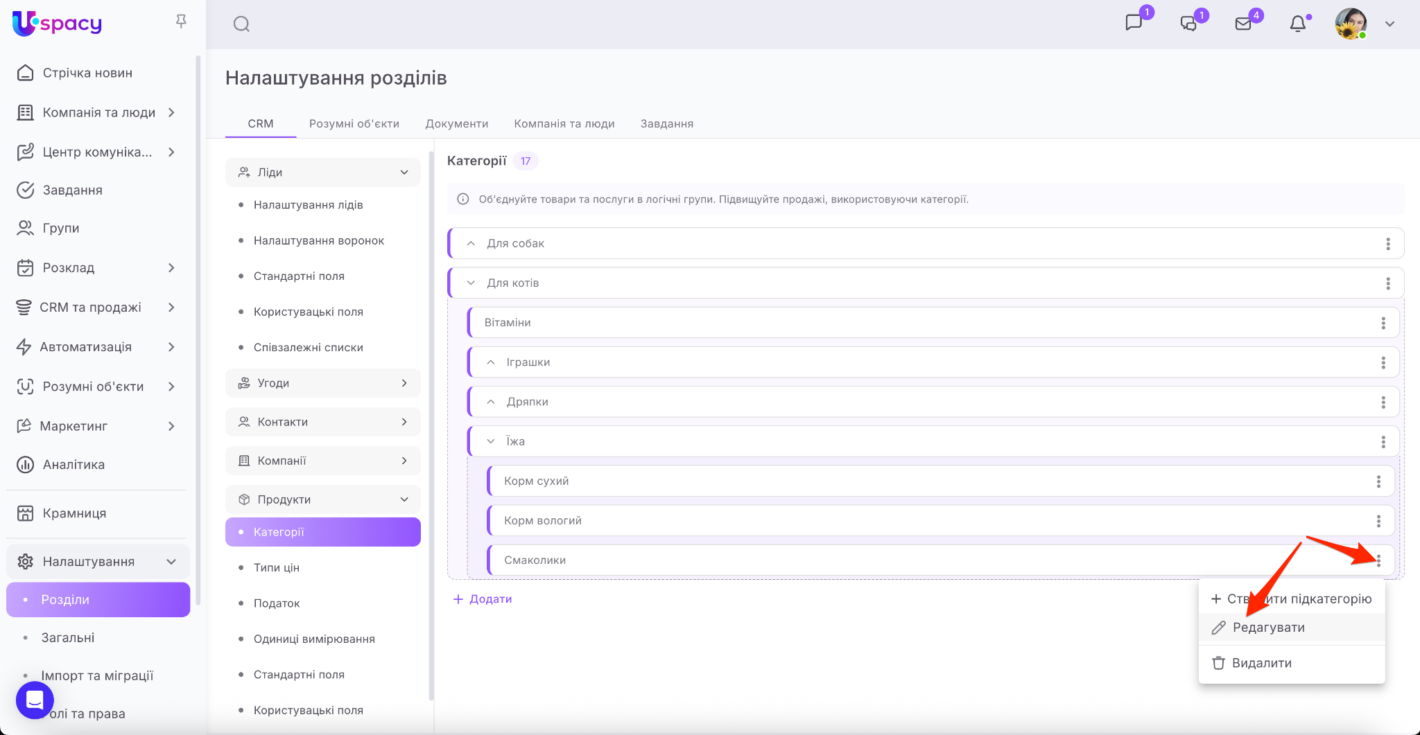Collapse the Для котів category
Screen dimensions: 1420x735
[x=471, y=283]
